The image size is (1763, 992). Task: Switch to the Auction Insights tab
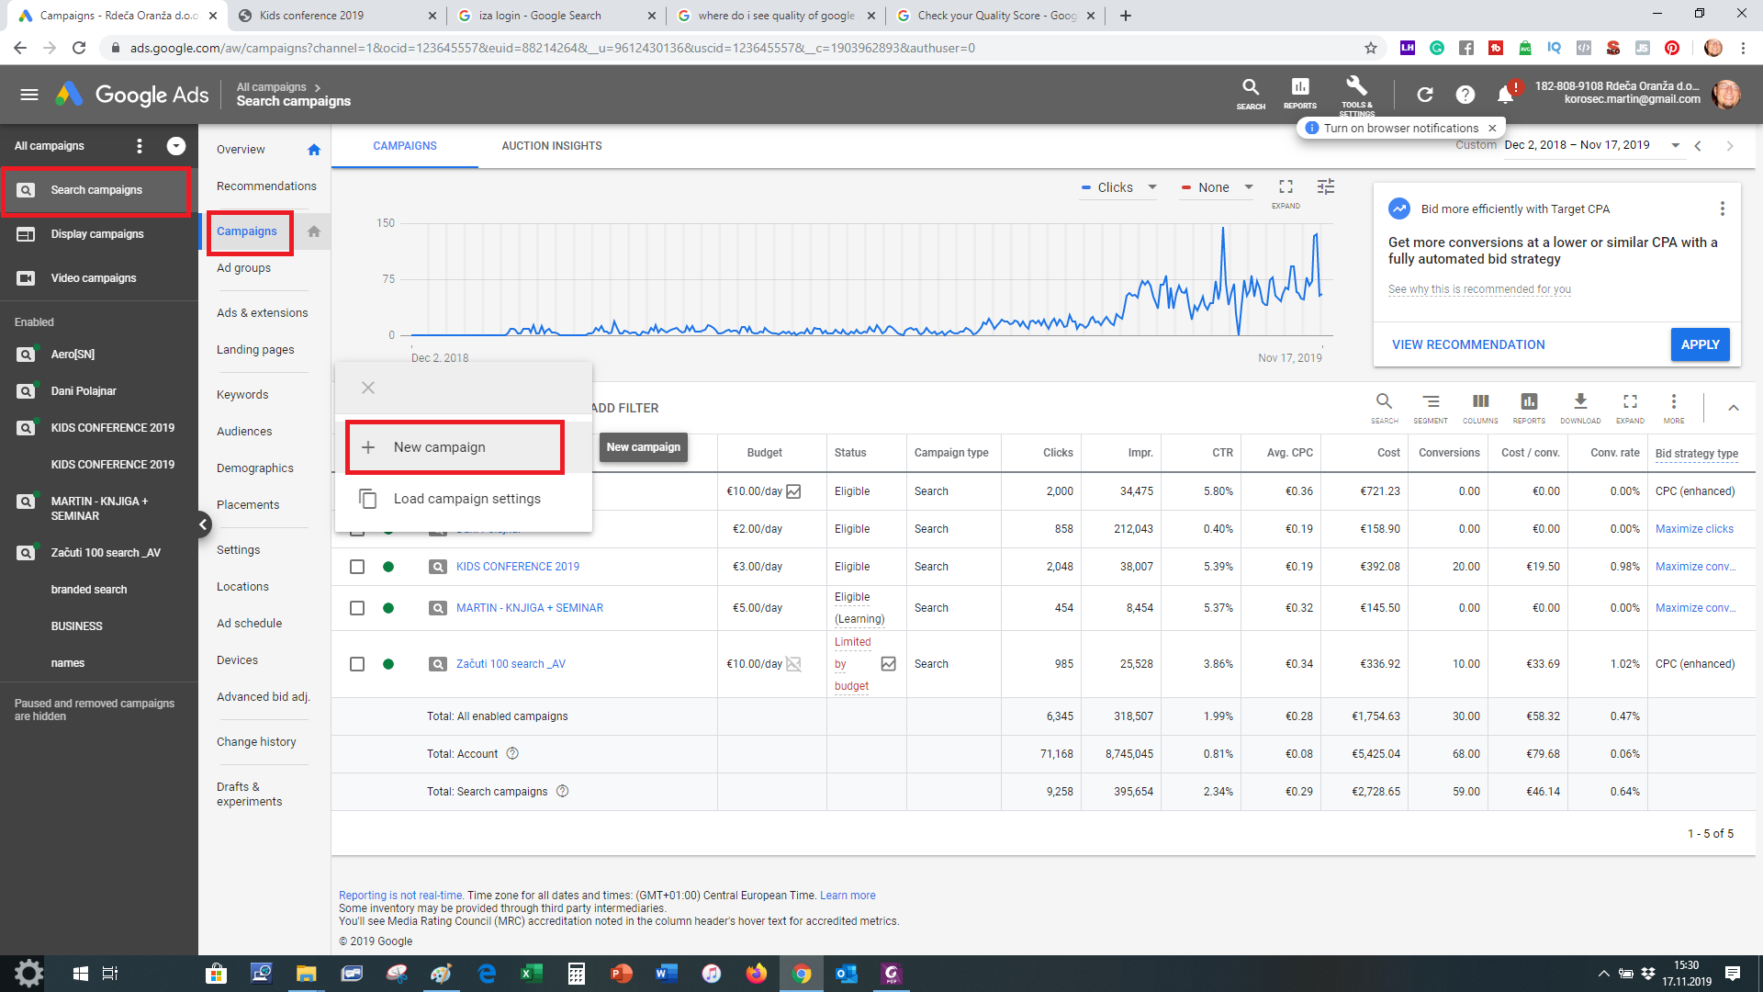(551, 146)
